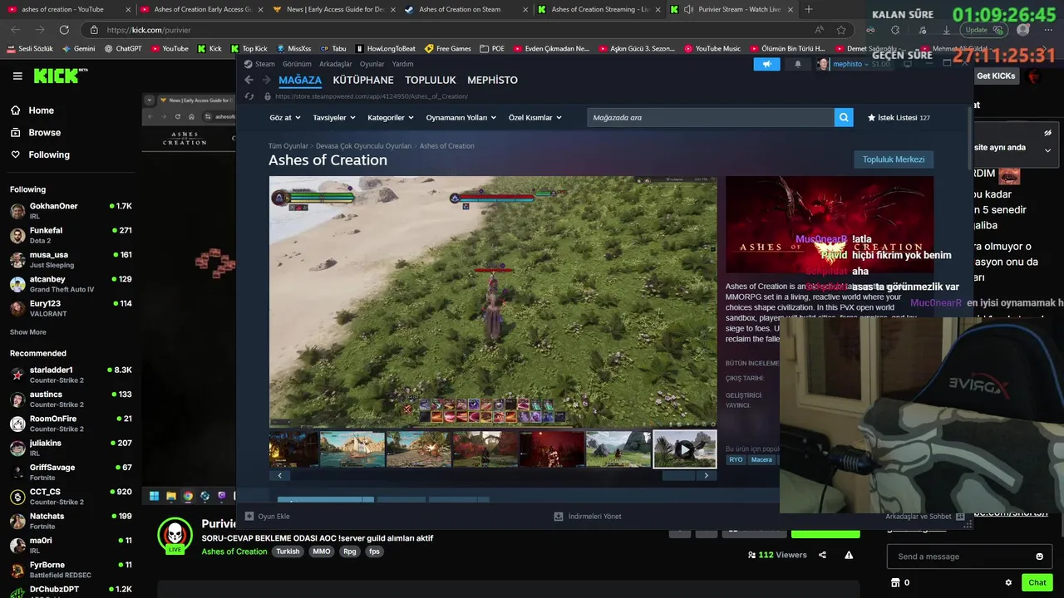This screenshot has height=598, width=1064.
Task: Open a new browser tab
Action: click(x=809, y=9)
